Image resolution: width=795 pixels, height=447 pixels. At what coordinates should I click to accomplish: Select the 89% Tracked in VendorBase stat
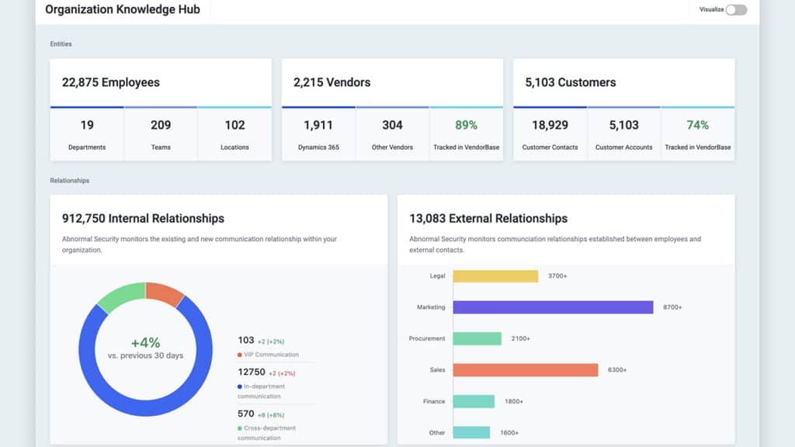[467, 134]
